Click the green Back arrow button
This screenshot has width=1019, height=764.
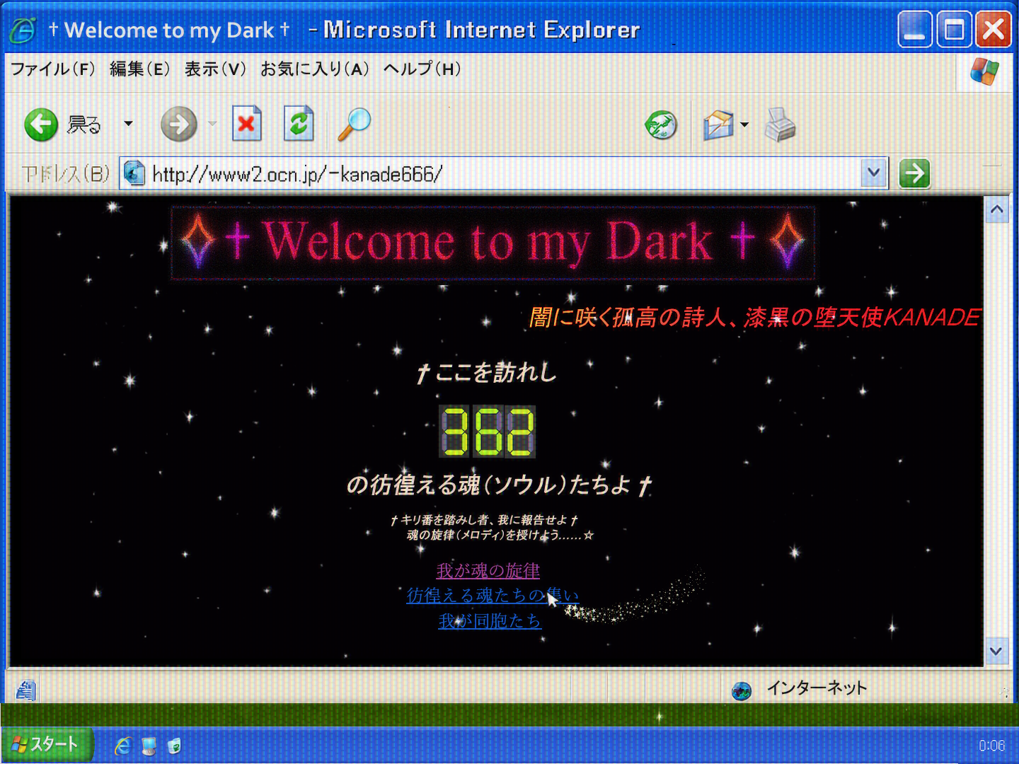click(41, 125)
